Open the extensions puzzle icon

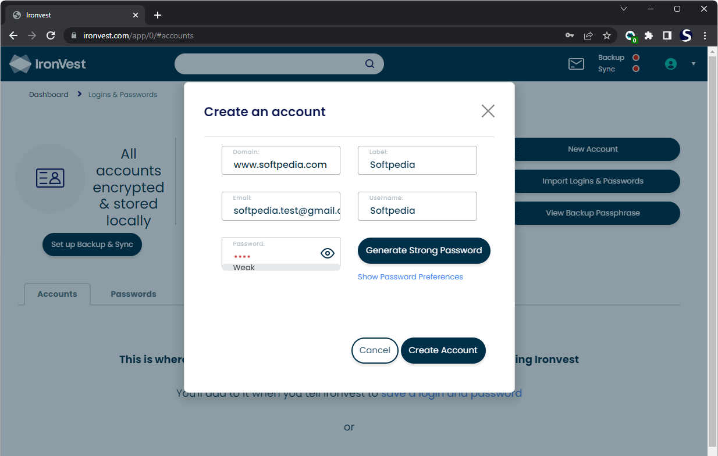point(649,35)
